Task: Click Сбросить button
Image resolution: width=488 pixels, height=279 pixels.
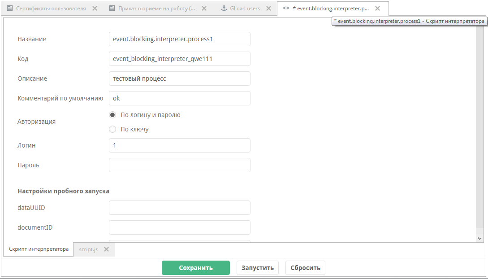Action: tap(305, 268)
